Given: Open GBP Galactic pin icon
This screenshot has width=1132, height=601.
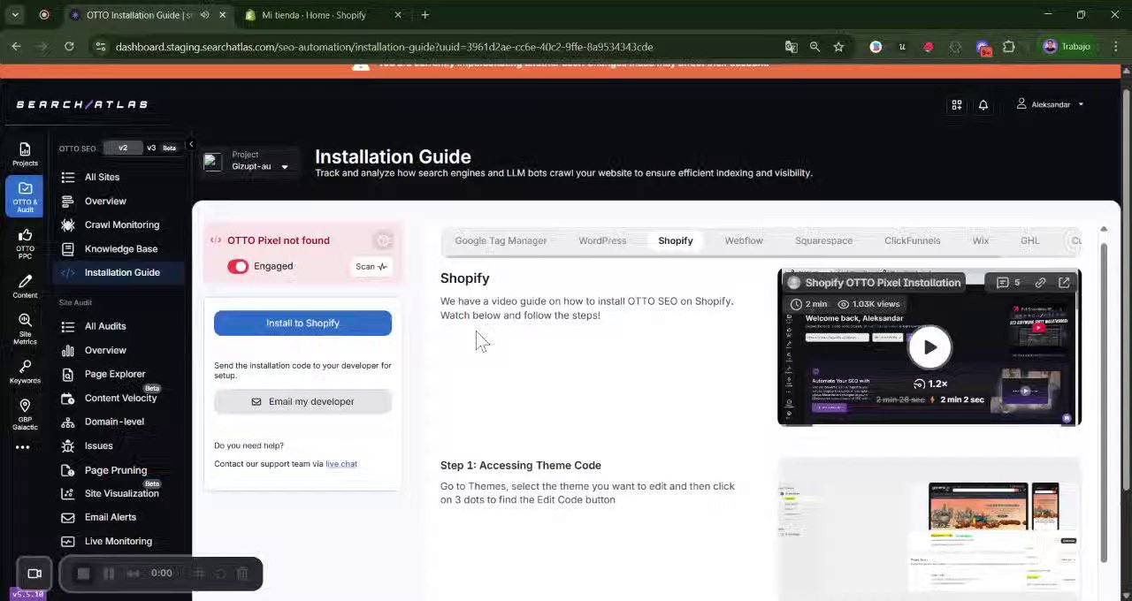Looking at the screenshot, I should [x=25, y=415].
